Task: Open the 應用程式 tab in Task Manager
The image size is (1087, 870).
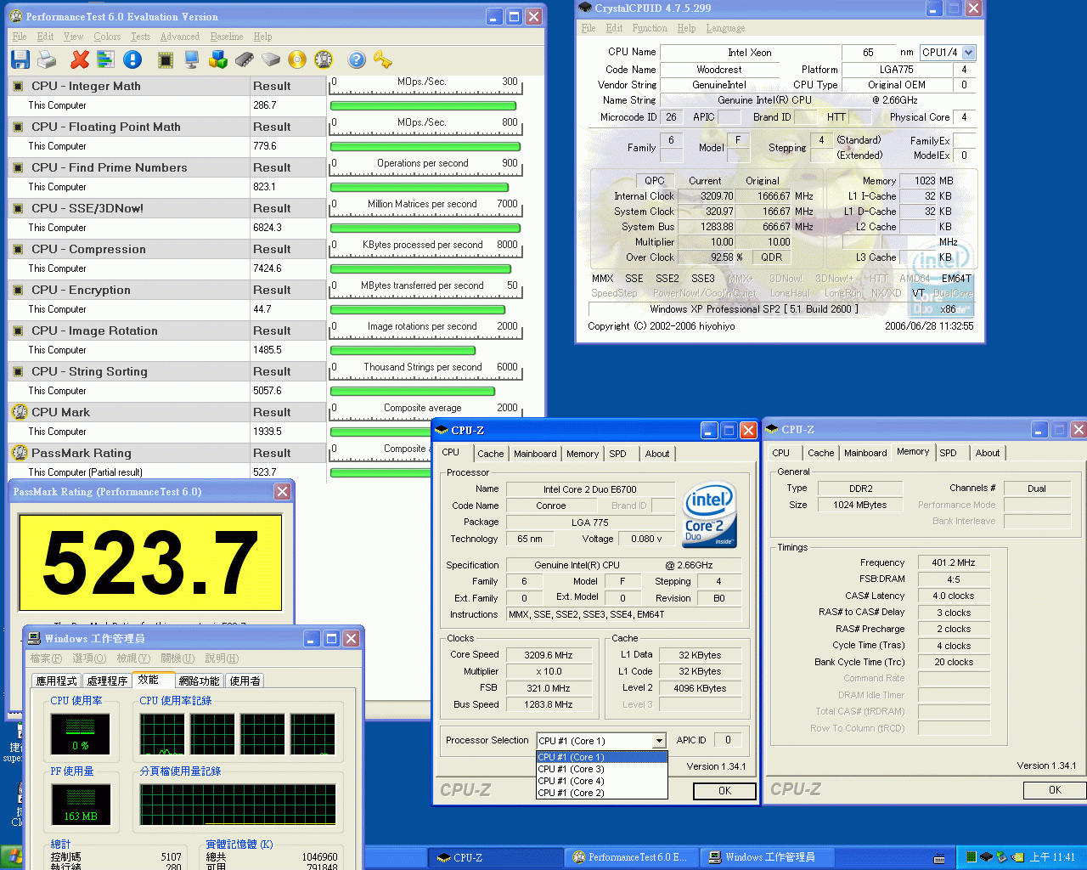Action: click(56, 681)
